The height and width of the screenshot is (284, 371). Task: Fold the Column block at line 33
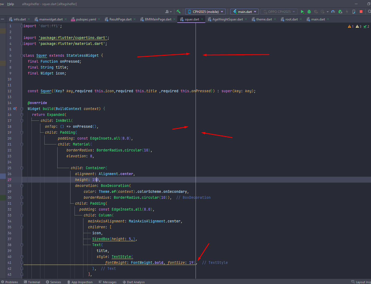[22, 215]
